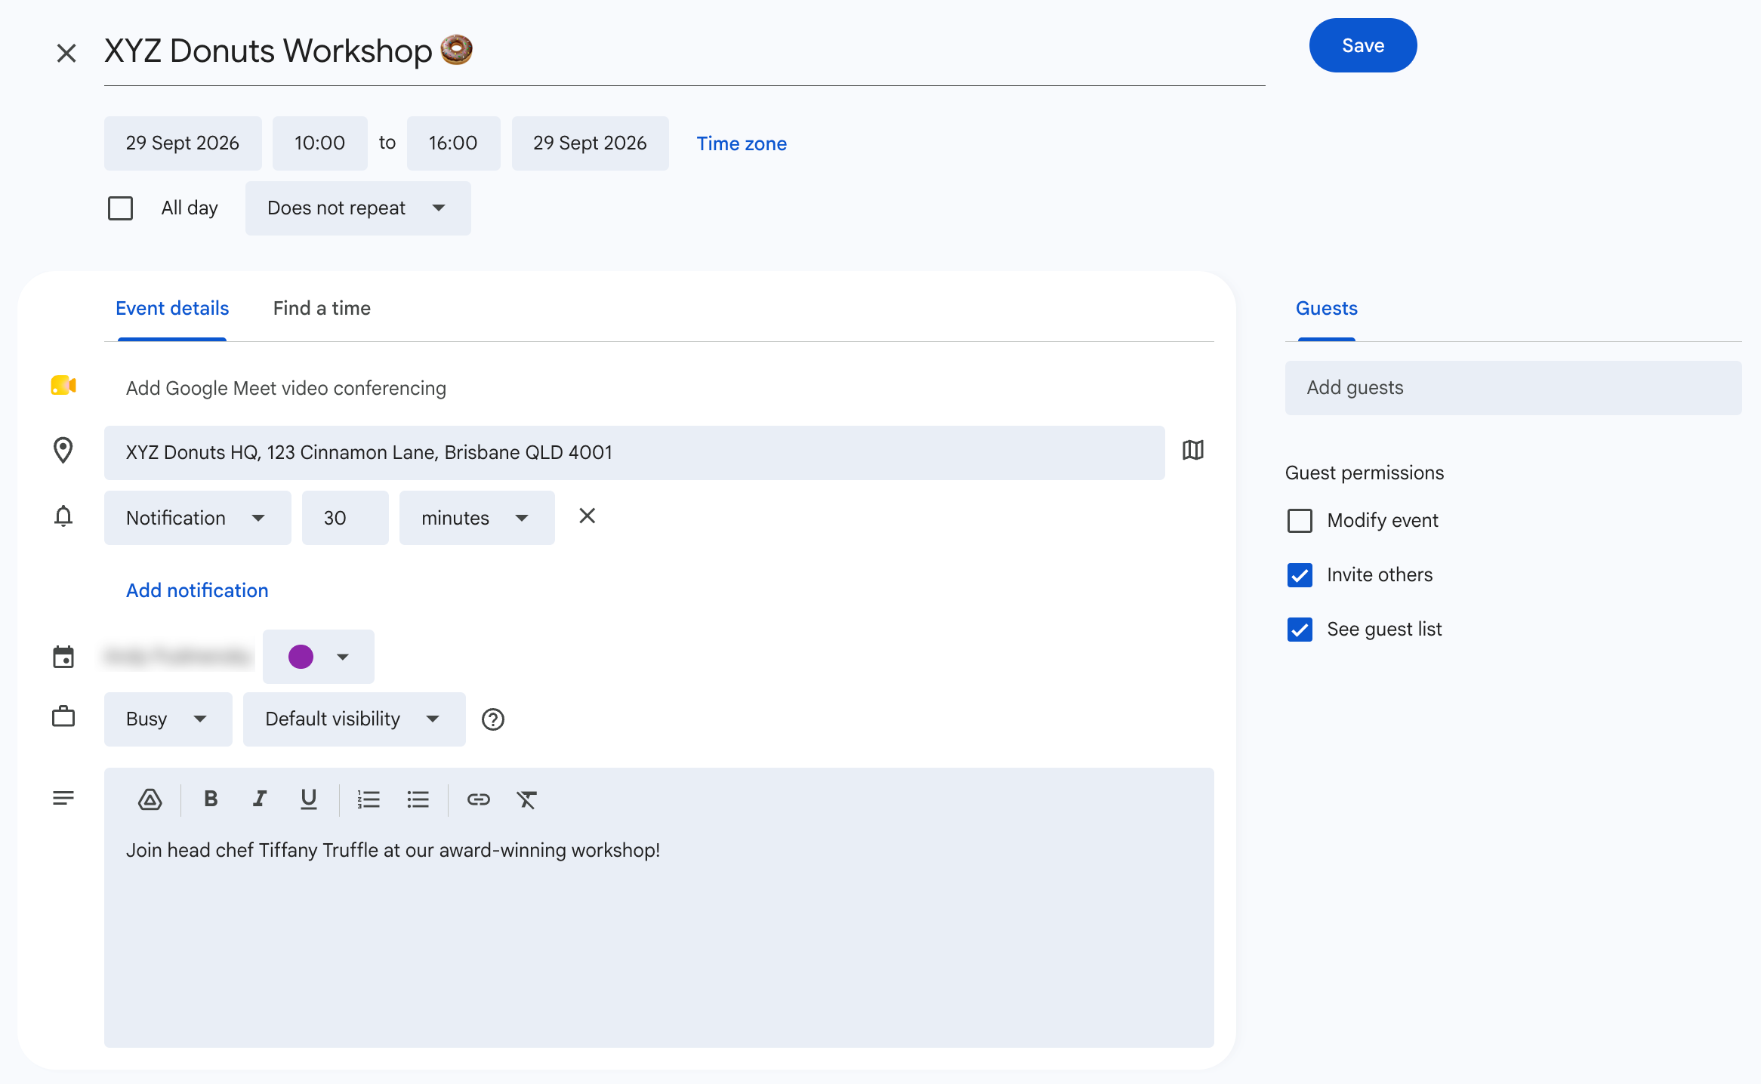Viewport: 1761px width, 1084px height.
Task: Uncheck the See guest list permission
Action: [1300, 630]
